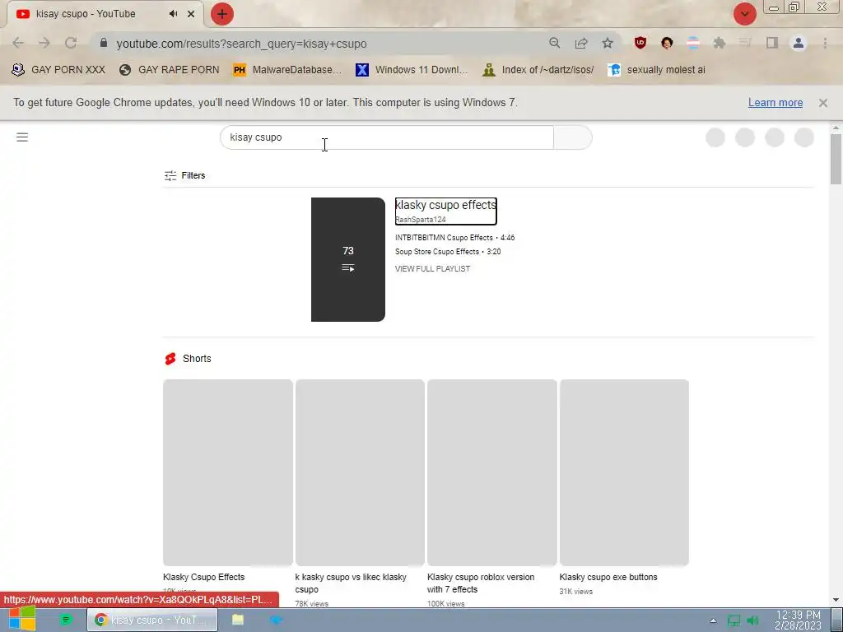Switch to the Chrome taskbar window button
Image resolution: width=843 pixels, height=632 pixels.
(152, 620)
